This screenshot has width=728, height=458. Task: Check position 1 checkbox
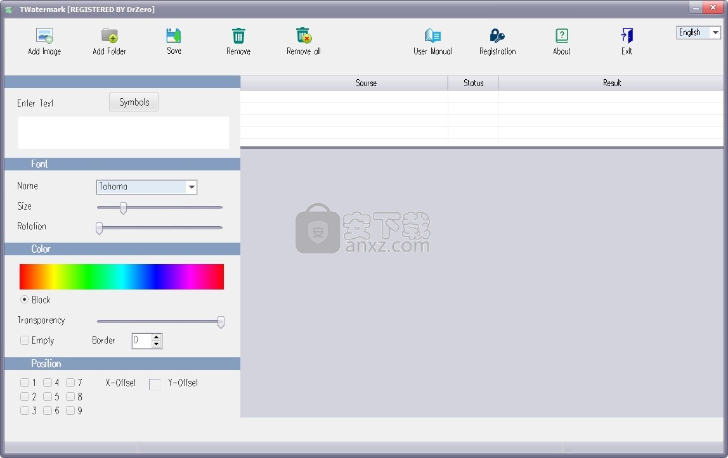pyautogui.click(x=25, y=383)
